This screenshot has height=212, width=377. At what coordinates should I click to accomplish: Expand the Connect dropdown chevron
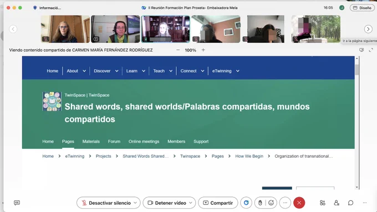202,71
